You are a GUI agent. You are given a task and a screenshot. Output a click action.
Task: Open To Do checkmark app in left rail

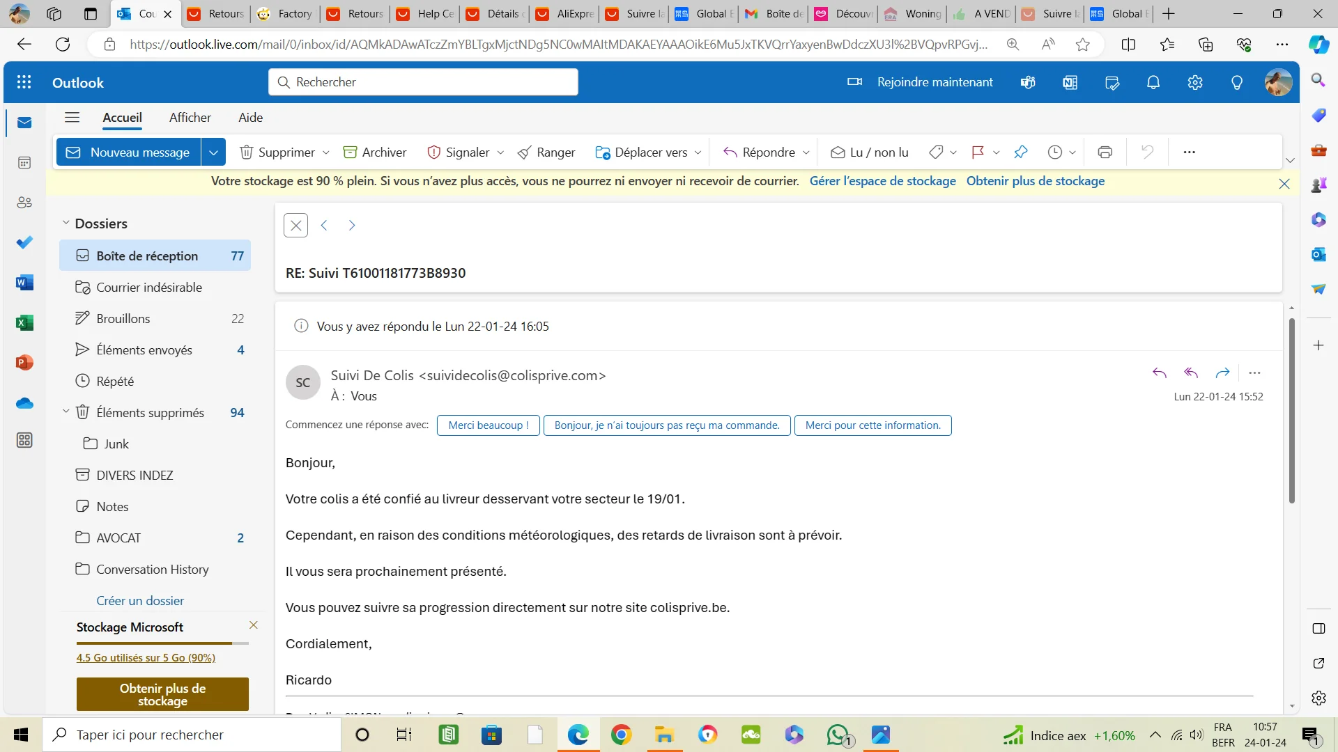[x=24, y=242]
